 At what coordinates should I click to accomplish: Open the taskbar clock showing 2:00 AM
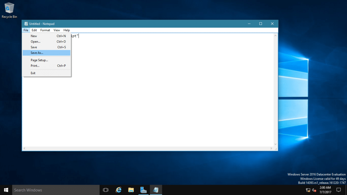click(325, 190)
